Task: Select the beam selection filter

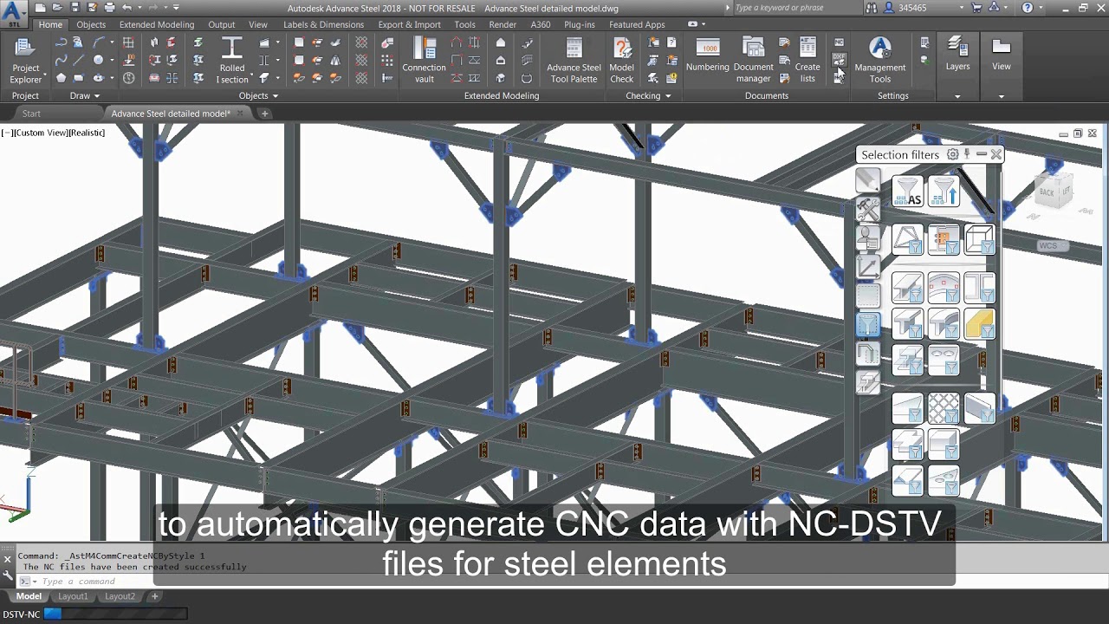Action: 908,289
